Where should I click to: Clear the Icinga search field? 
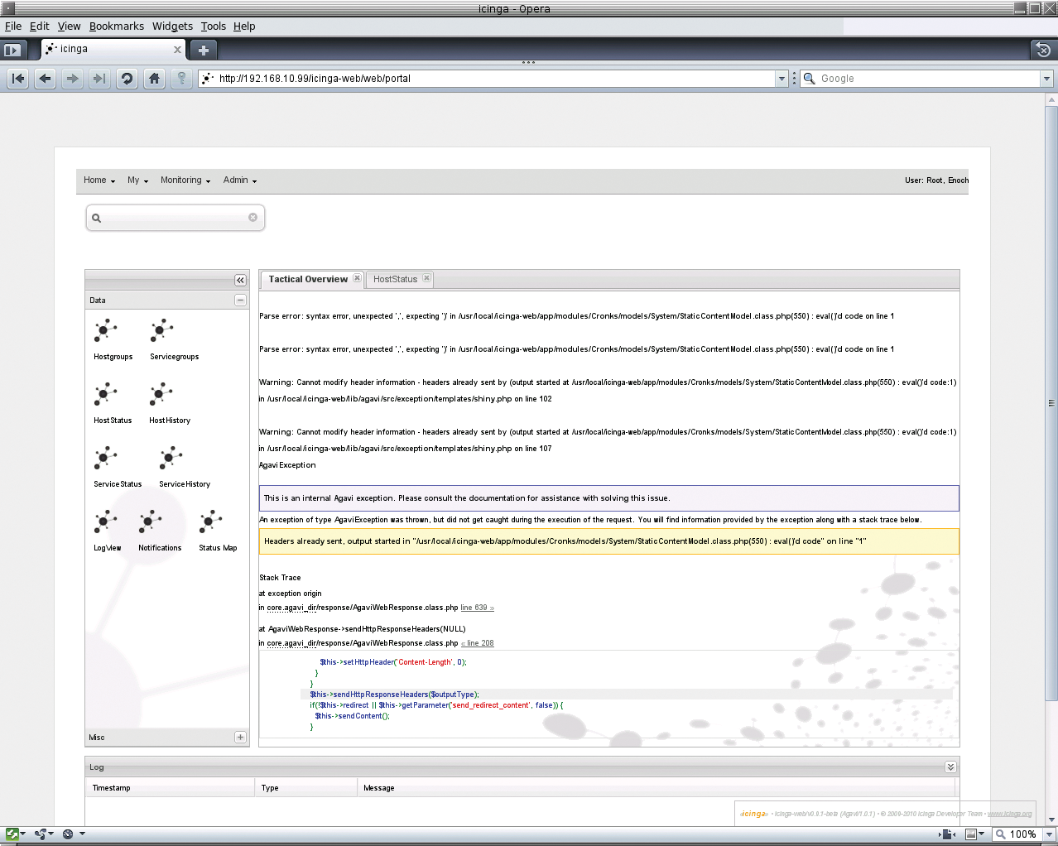(252, 218)
